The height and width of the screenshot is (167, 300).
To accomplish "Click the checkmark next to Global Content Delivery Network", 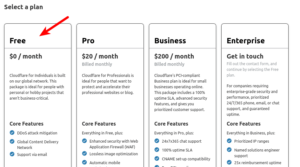I will click(x=12, y=142).
